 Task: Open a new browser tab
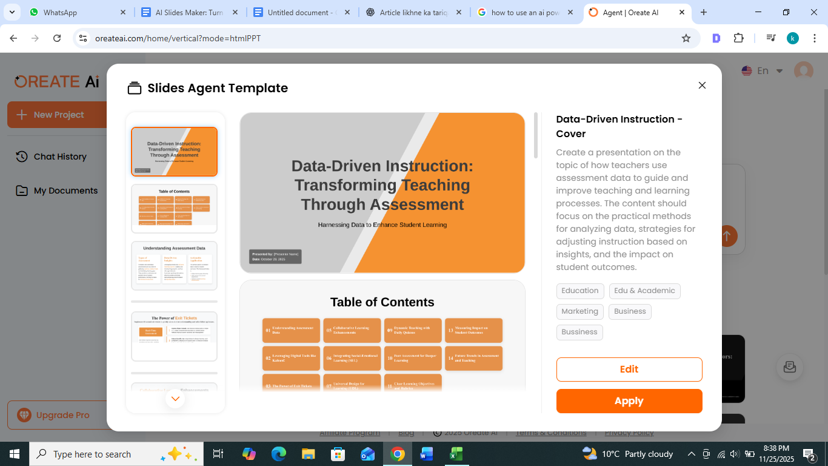[x=704, y=12]
